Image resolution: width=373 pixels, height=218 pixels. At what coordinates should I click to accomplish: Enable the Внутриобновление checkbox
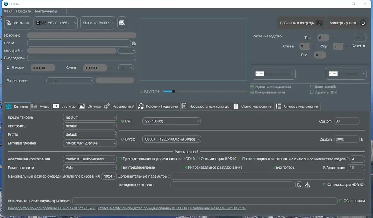(x=120, y=168)
